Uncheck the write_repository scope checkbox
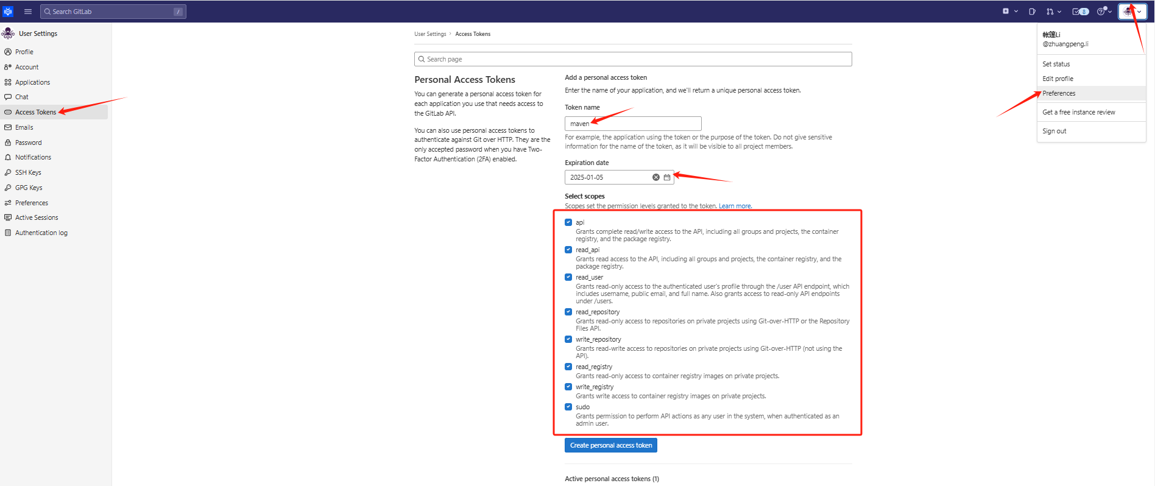 point(568,339)
